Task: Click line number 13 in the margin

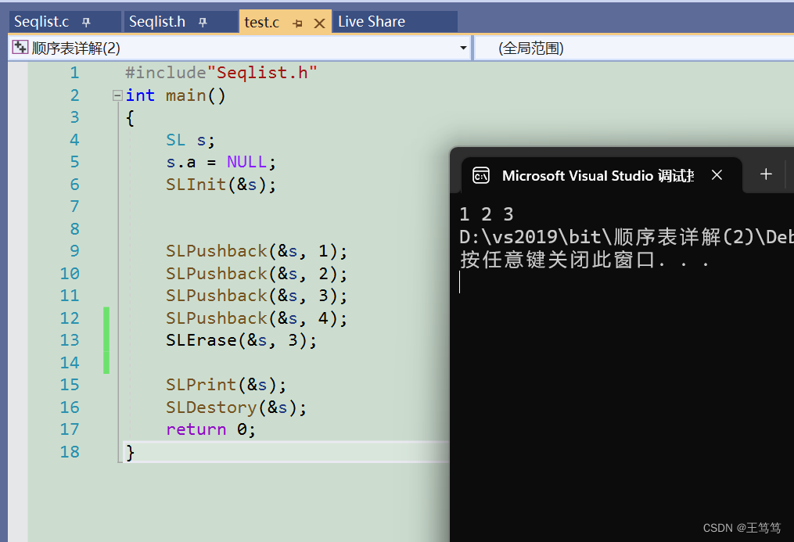Action: (x=70, y=340)
